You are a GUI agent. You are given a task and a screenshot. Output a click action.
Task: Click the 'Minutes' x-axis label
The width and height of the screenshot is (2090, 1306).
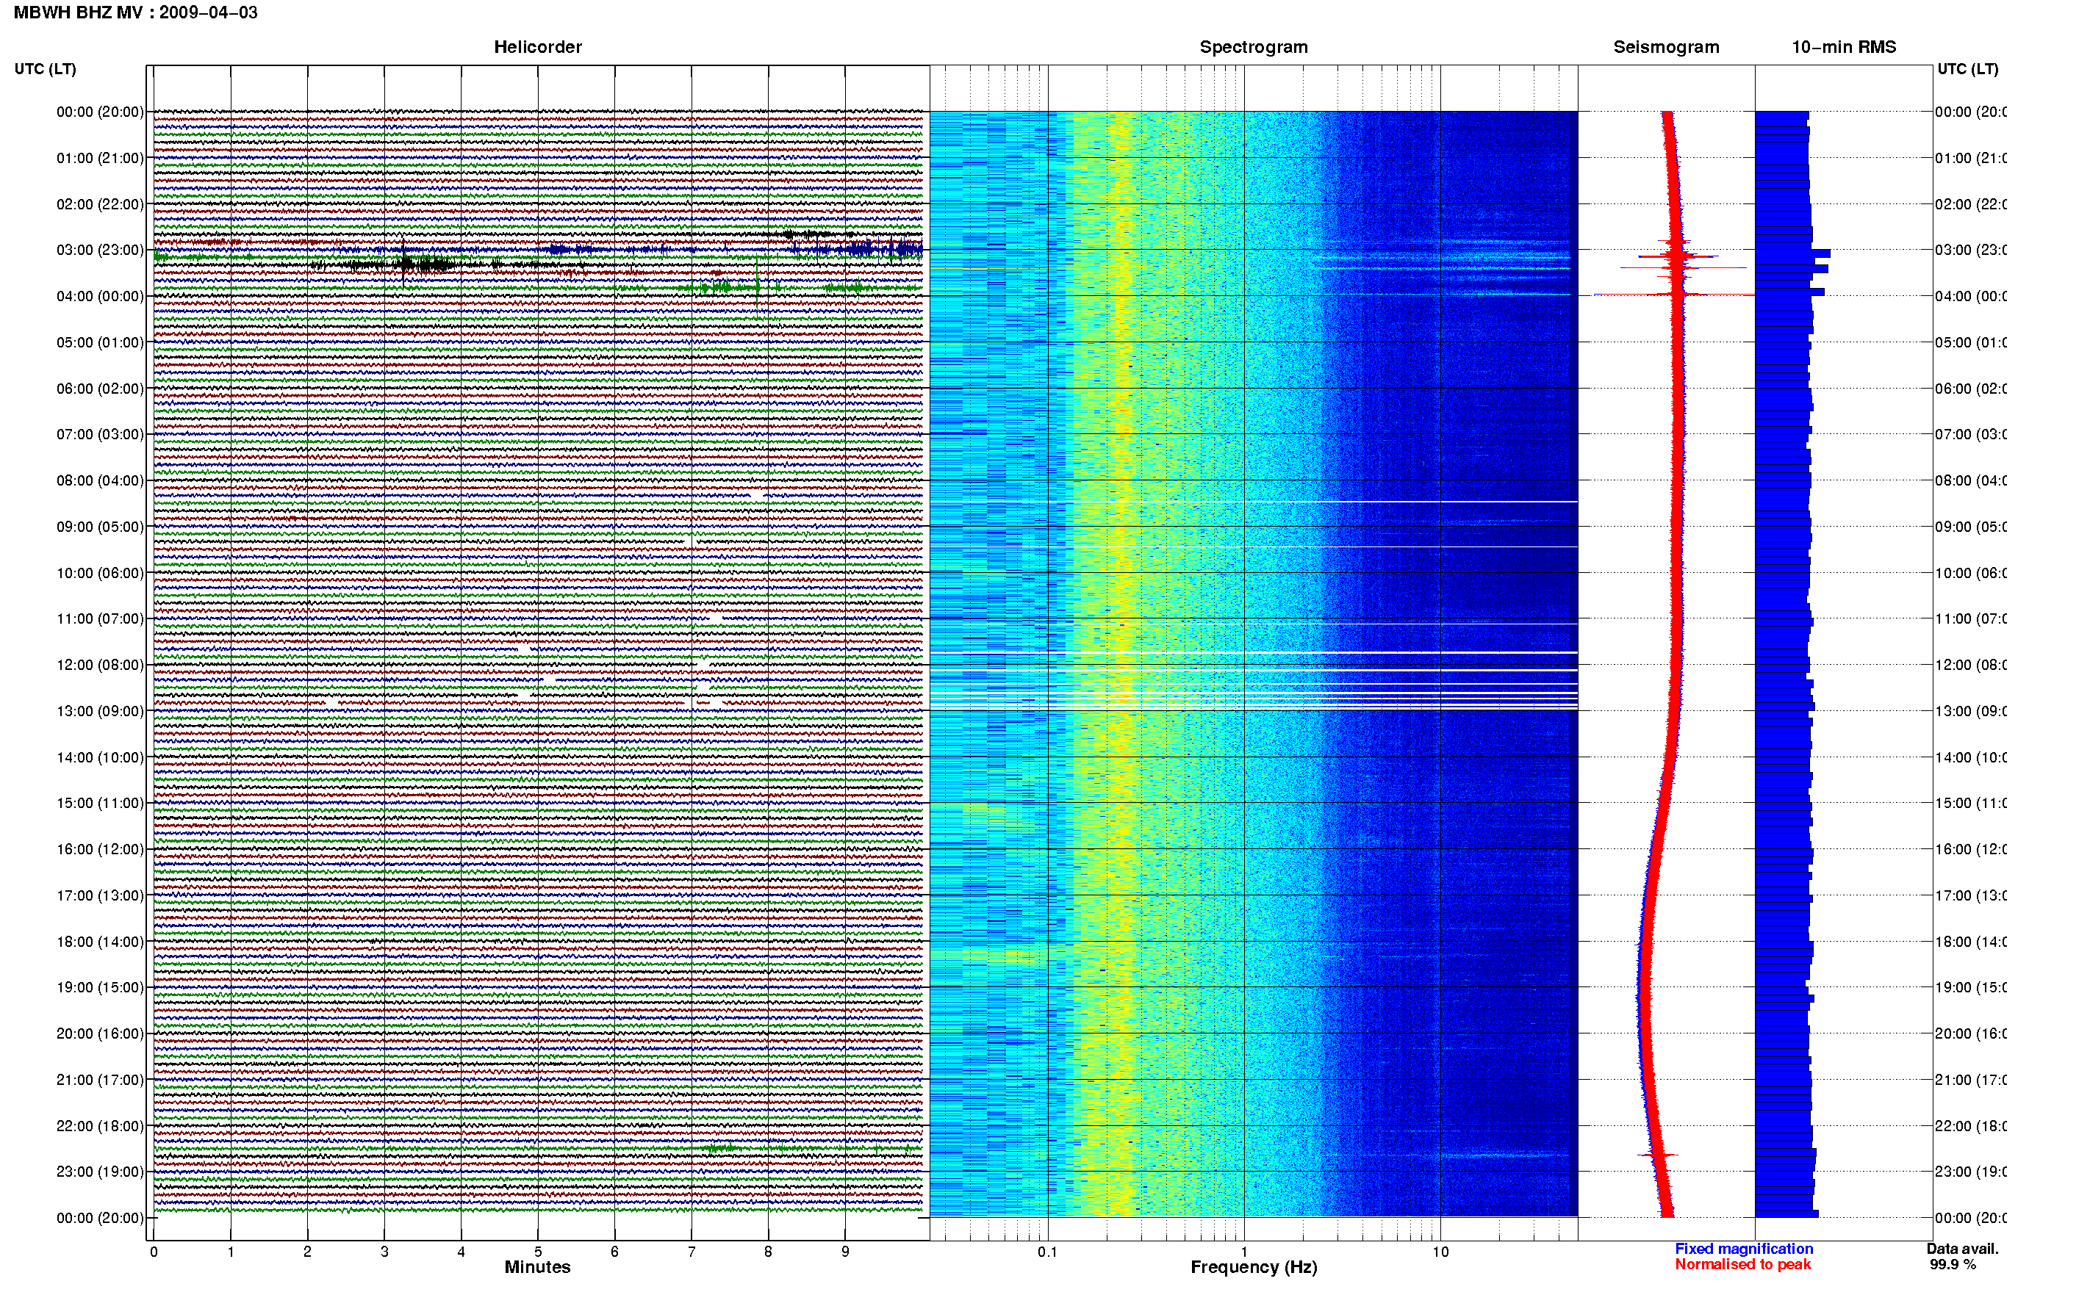[537, 1267]
